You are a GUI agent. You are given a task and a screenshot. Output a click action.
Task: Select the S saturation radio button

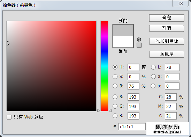[x=115, y=77]
